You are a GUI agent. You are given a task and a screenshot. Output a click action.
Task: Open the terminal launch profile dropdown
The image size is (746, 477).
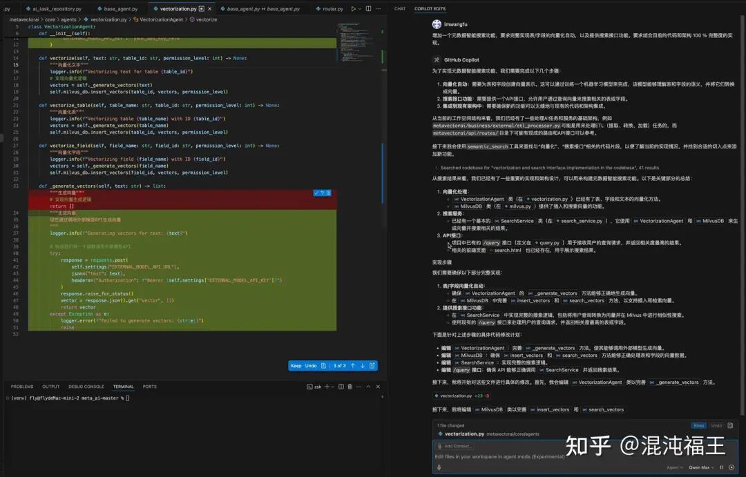[332, 387]
